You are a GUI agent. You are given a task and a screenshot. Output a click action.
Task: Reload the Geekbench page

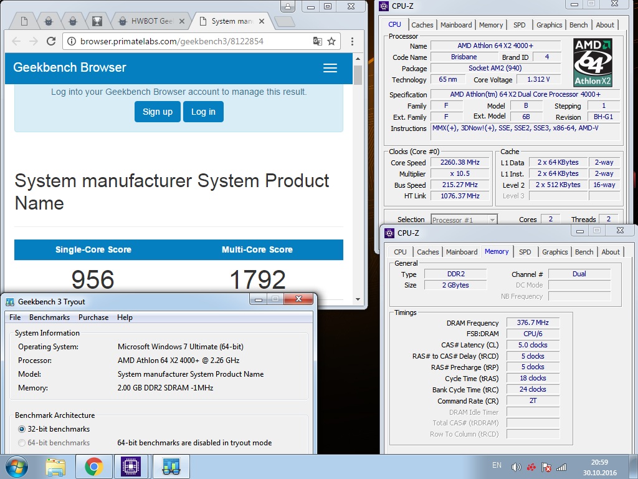(51, 41)
